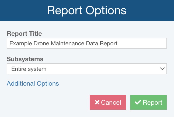Click empty space at right of title field
The image size is (174, 117).
145,43
